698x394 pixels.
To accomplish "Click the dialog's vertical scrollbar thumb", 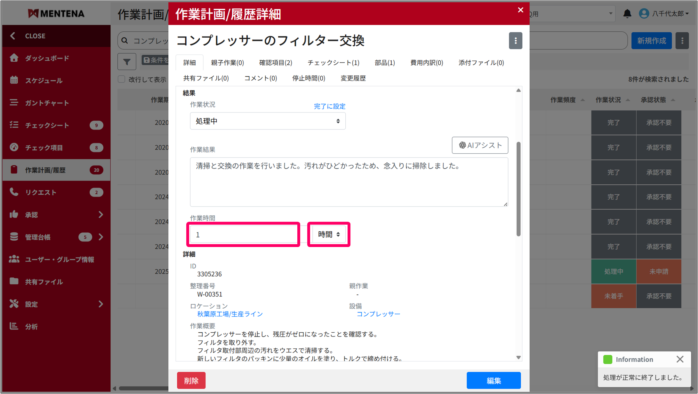I will click(518, 189).
